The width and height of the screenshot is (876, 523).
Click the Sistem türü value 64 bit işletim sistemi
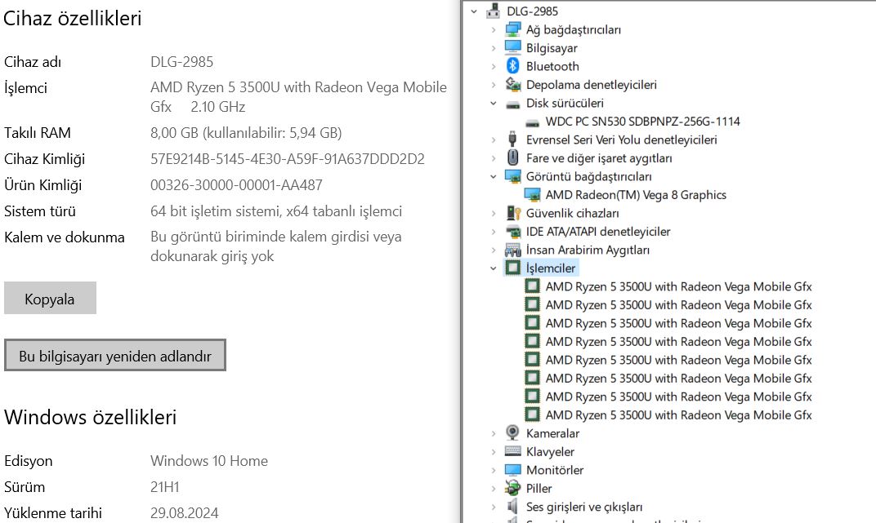pos(276,211)
